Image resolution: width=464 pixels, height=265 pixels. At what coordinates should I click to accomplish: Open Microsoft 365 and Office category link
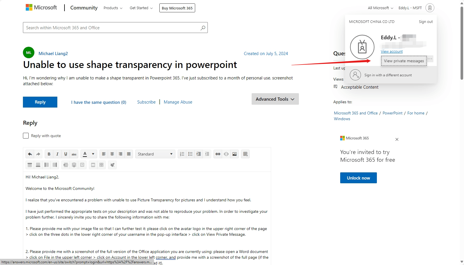point(356,113)
